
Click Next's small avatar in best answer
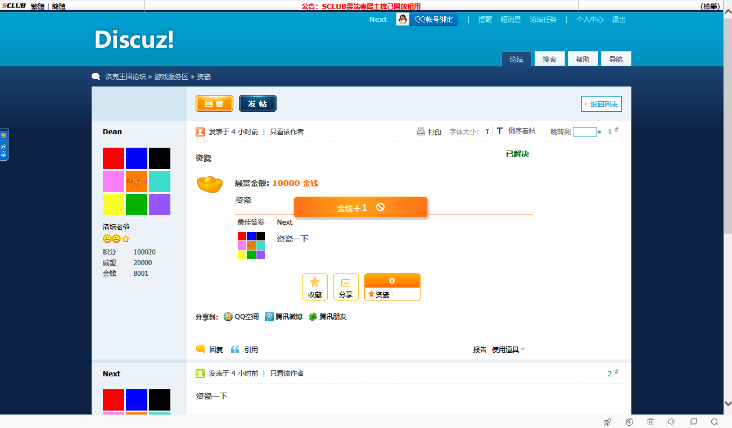pos(251,245)
